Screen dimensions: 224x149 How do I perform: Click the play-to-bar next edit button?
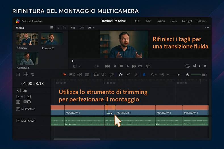pos(194,66)
